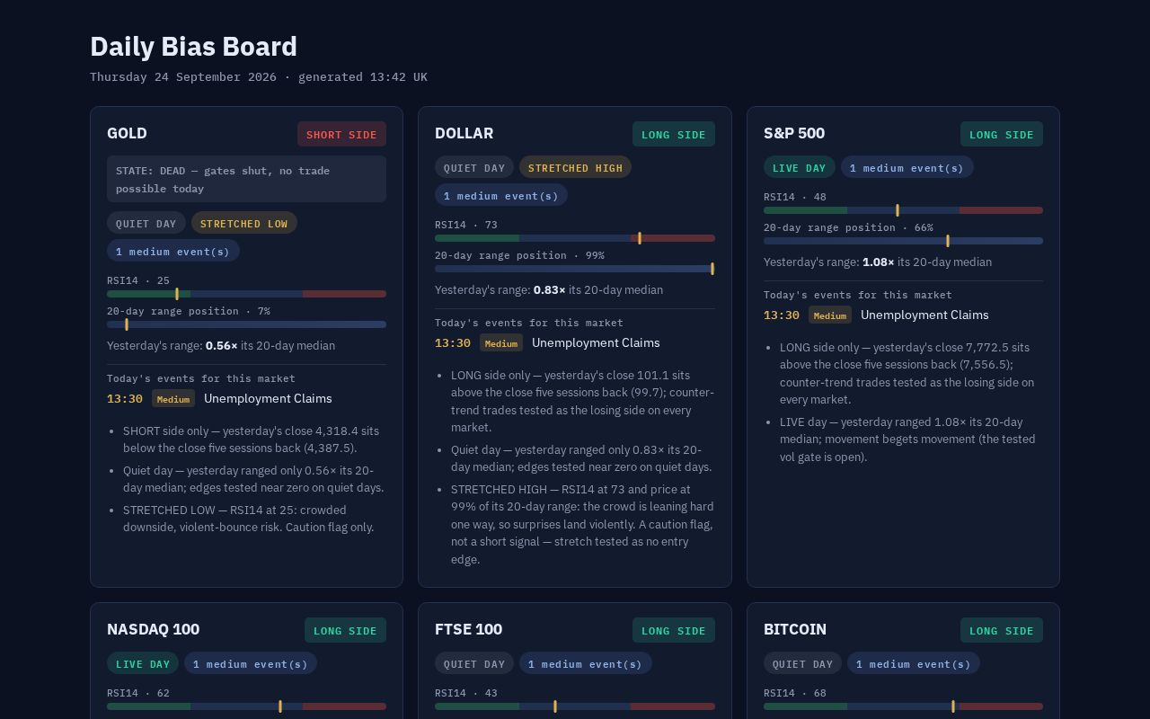Click Bitcoin's RSI14 · 68 gauge bar
This screenshot has width=1150, height=719.
[903, 706]
